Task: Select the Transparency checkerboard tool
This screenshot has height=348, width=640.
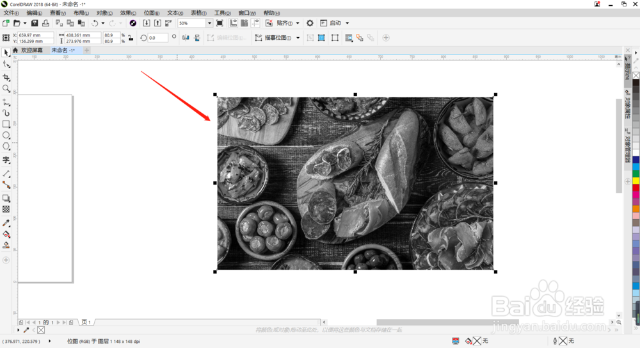Action: pos(6,210)
